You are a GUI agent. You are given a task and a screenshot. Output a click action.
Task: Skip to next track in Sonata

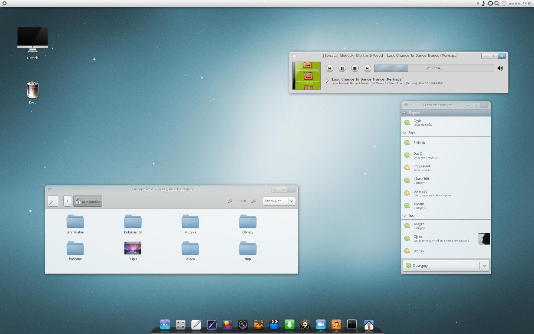click(367, 68)
